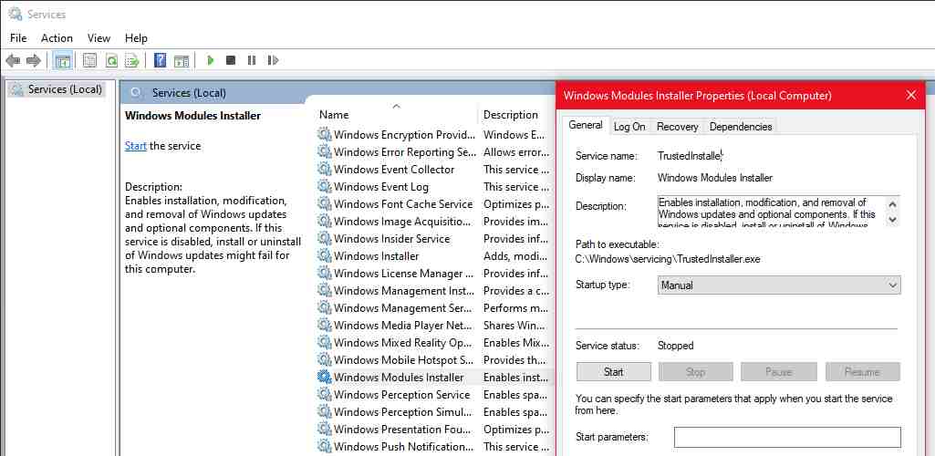Click the Export List toolbar icon
This screenshot has height=456, width=935.
tap(131, 60)
